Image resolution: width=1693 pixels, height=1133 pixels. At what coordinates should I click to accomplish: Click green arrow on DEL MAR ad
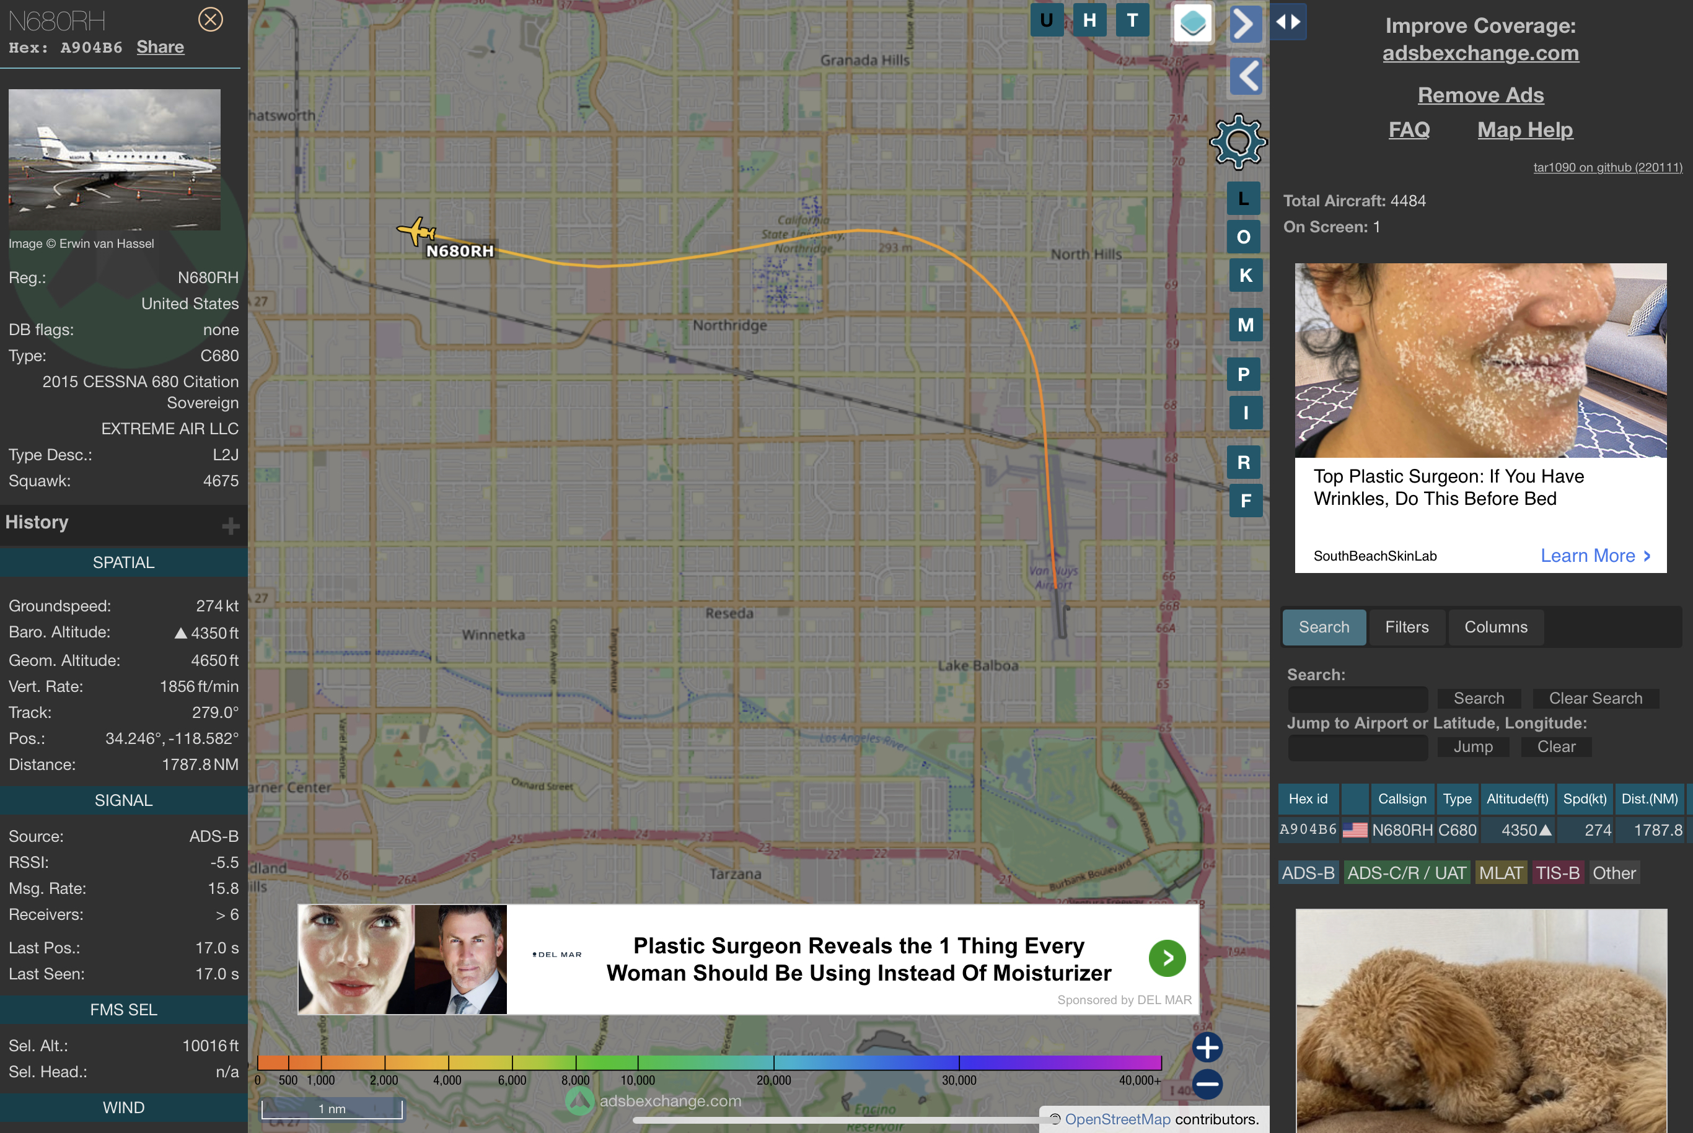(x=1167, y=958)
